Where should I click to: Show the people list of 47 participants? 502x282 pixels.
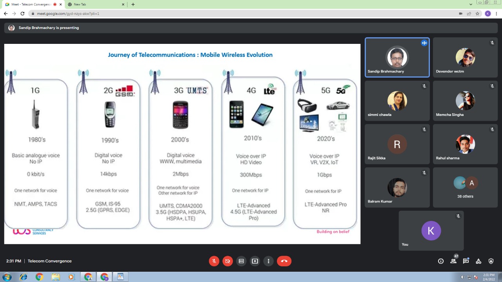point(453,261)
